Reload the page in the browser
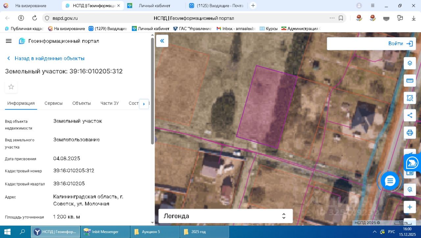This screenshot has height=238, width=421. 35,18
